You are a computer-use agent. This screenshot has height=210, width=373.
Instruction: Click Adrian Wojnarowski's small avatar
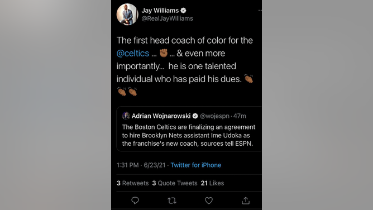click(126, 116)
